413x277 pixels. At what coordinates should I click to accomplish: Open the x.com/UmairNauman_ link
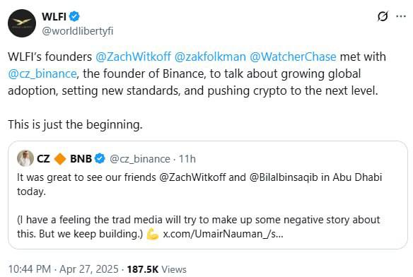[223, 234]
